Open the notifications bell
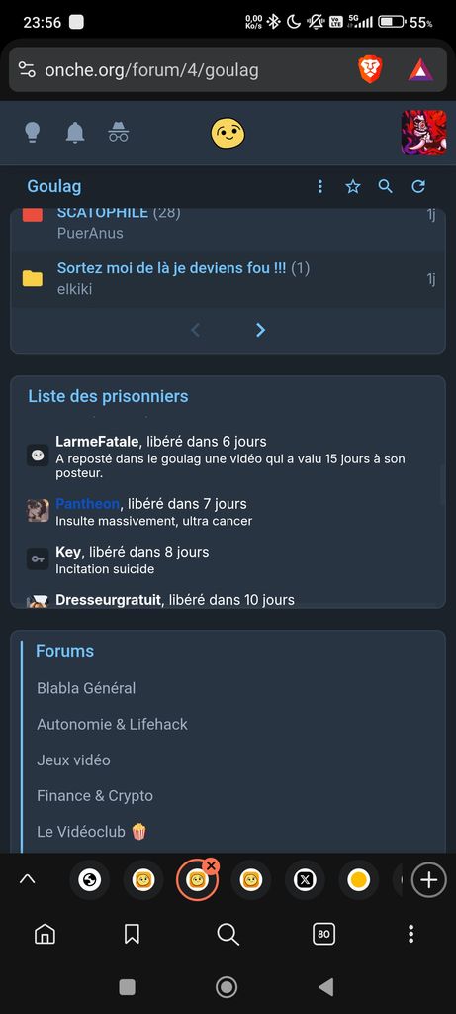The height and width of the screenshot is (1014, 456). pyautogui.click(x=75, y=133)
